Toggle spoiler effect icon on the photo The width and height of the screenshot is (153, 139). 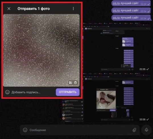click(71, 83)
